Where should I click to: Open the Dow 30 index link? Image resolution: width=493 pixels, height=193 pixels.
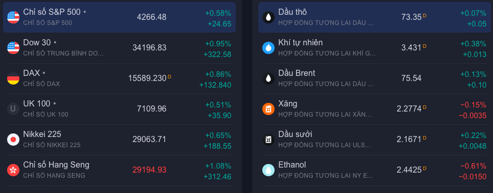[37, 42]
